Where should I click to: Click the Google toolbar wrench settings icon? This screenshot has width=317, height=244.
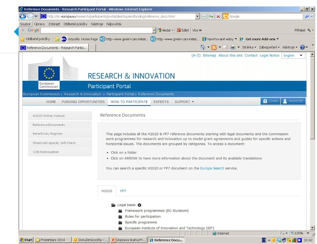coord(309,30)
